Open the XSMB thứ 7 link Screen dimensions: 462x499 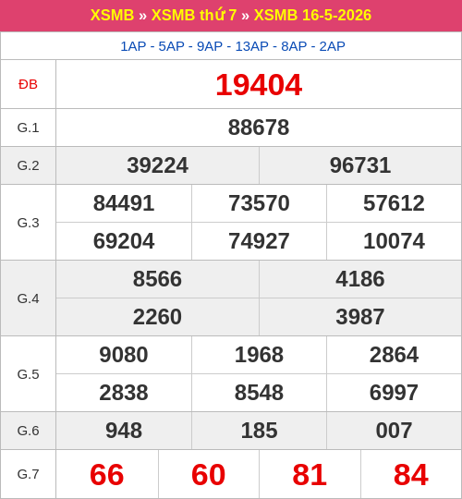coord(194,15)
